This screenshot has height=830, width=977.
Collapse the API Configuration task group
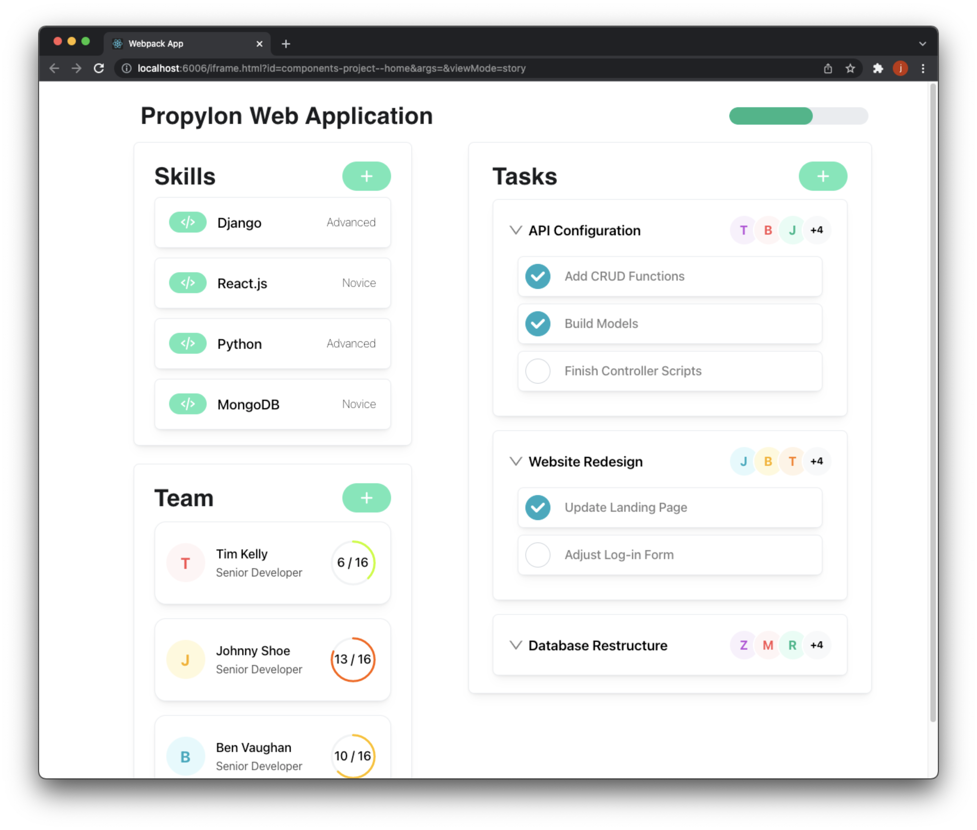click(516, 230)
